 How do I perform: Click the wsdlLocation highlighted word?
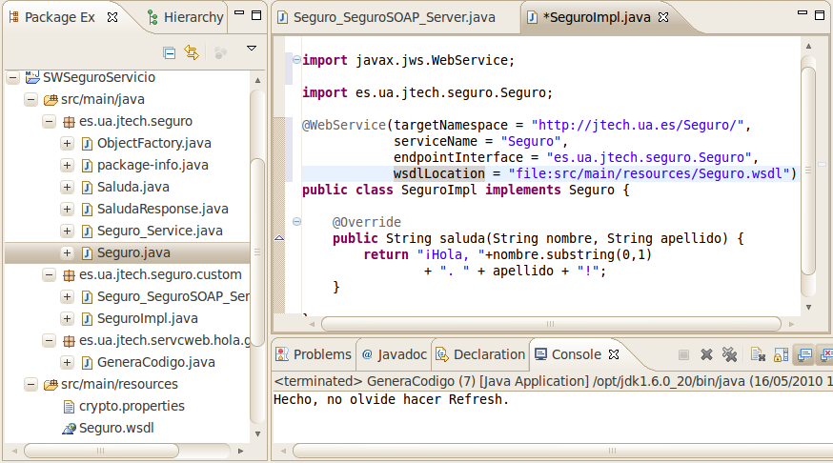[438, 173]
